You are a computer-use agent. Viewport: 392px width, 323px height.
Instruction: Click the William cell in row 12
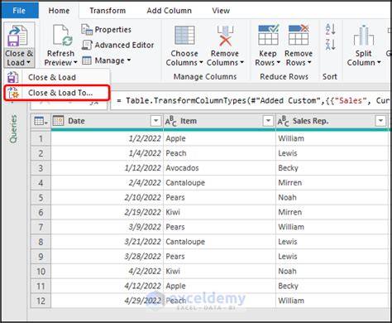click(x=332, y=301)
